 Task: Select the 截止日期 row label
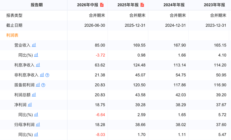(14, 25)
